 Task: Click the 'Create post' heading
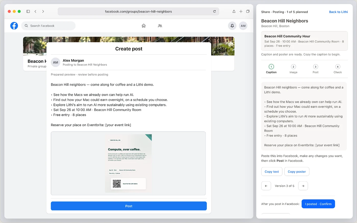(x=129, y=49)
